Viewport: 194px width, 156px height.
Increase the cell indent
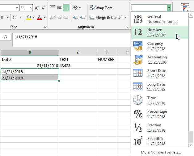pyautogui.click(x=82, y=17)
